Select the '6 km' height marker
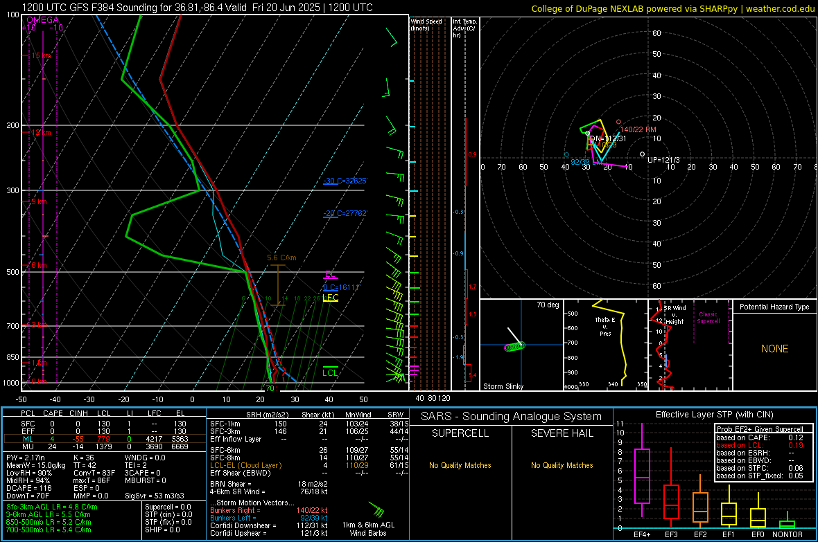 (x=39, y=265)
